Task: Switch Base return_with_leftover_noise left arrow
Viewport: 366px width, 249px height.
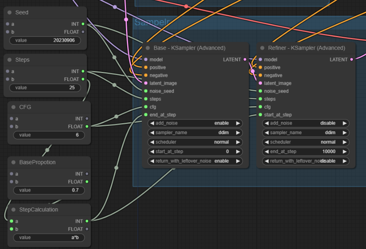Action: [152, 161]
